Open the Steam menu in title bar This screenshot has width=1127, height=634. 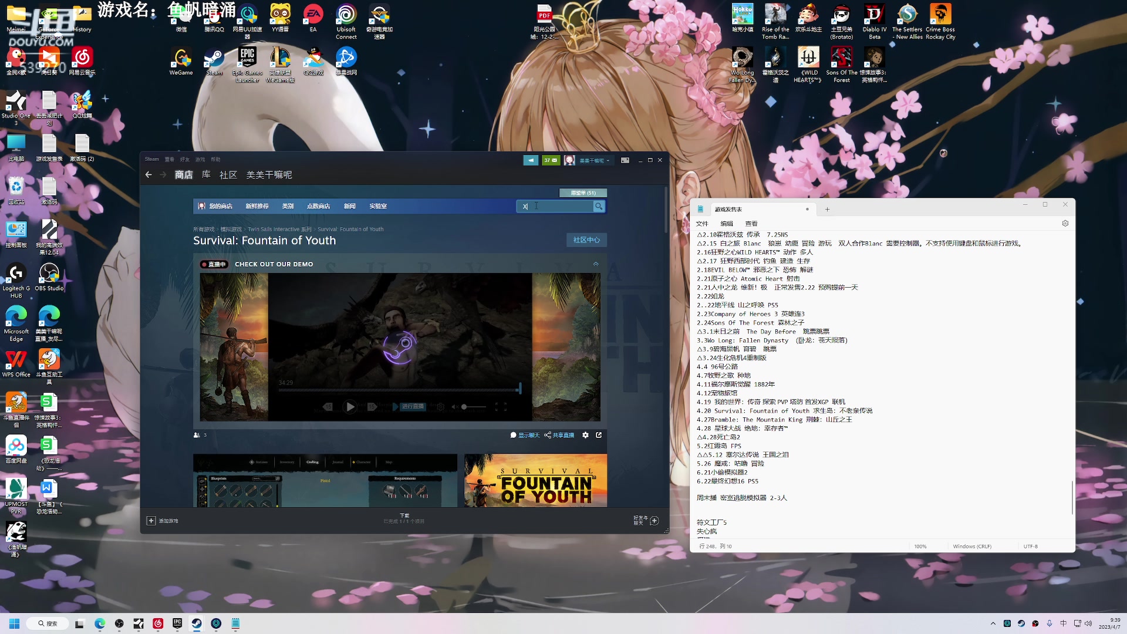tap(152, 159)
